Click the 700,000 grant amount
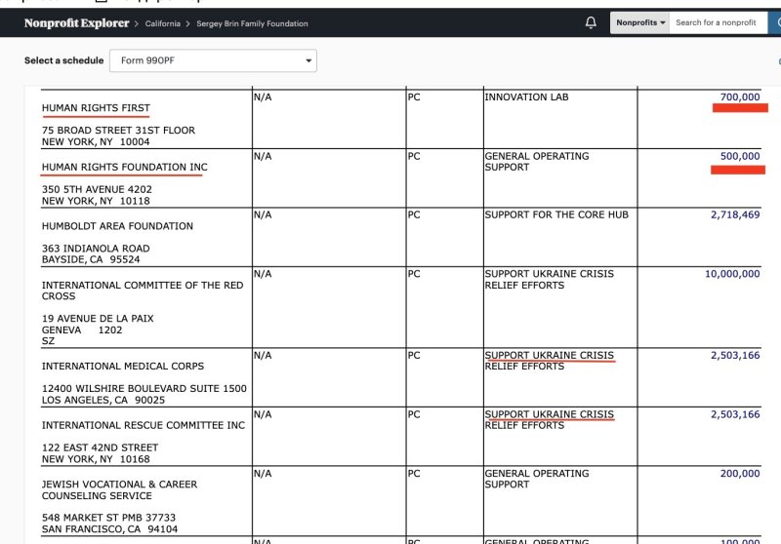The height and width of the screenshot is (544, 781). coord(739,97)
